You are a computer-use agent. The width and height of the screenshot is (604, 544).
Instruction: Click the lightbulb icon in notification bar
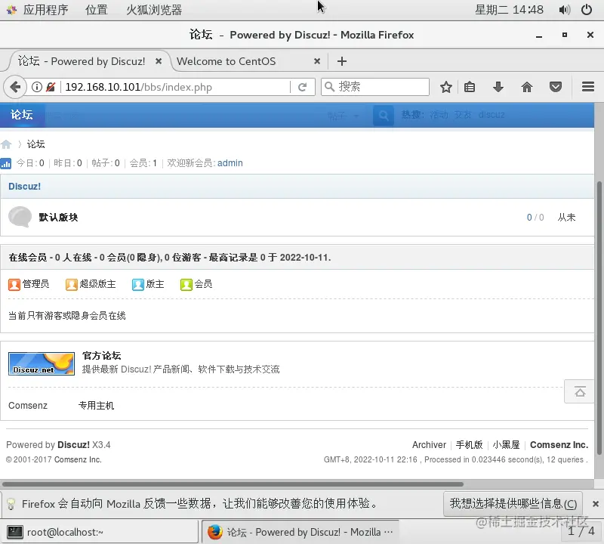click(x=11, y=504)
